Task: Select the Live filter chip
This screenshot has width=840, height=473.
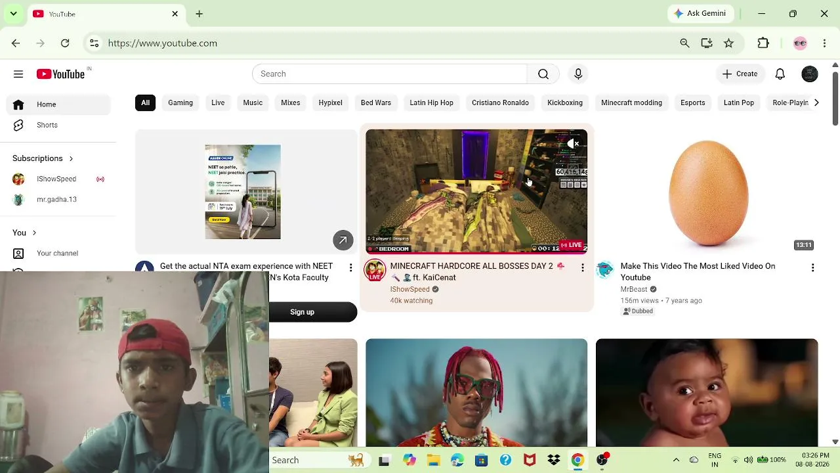Action: [218, 103]
